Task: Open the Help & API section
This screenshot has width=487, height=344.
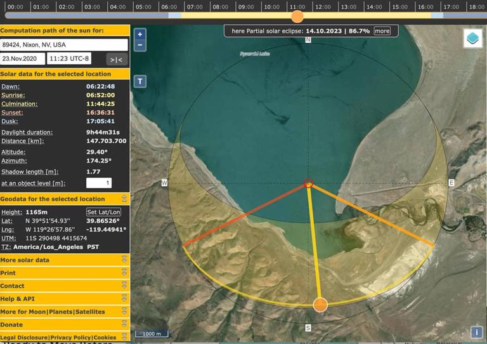Action: pyautogui.click(x=65, y=299)
